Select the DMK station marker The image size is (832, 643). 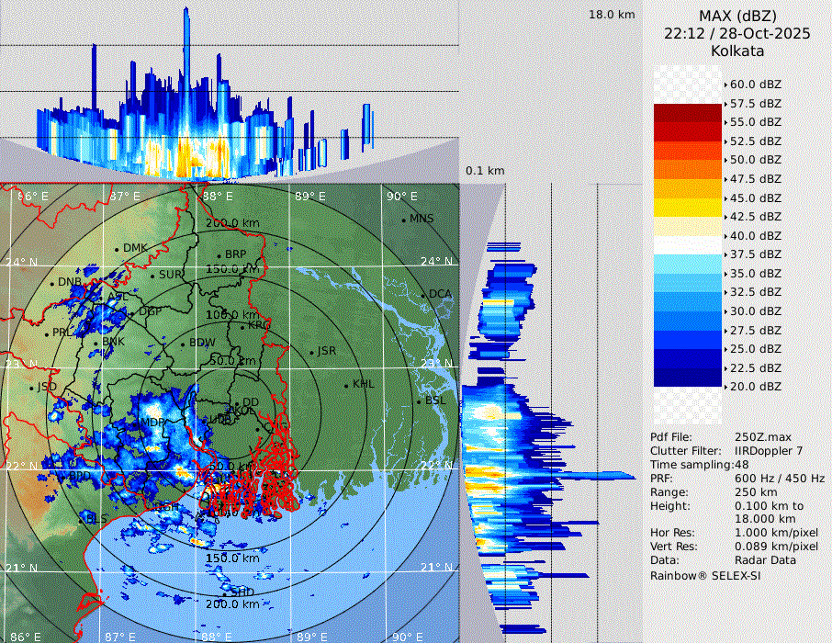tap(118, 249)
